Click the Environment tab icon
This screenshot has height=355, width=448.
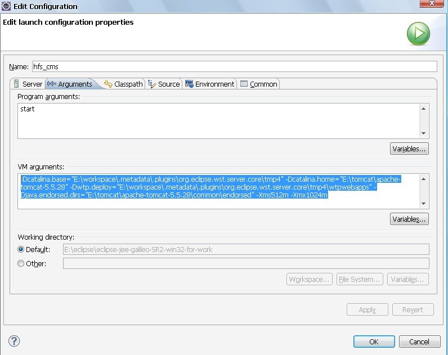(x=189, y=84)
